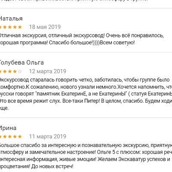Click Ольга's review text about памятник Екатерине

pyautogui.click(x=86, y=94)
